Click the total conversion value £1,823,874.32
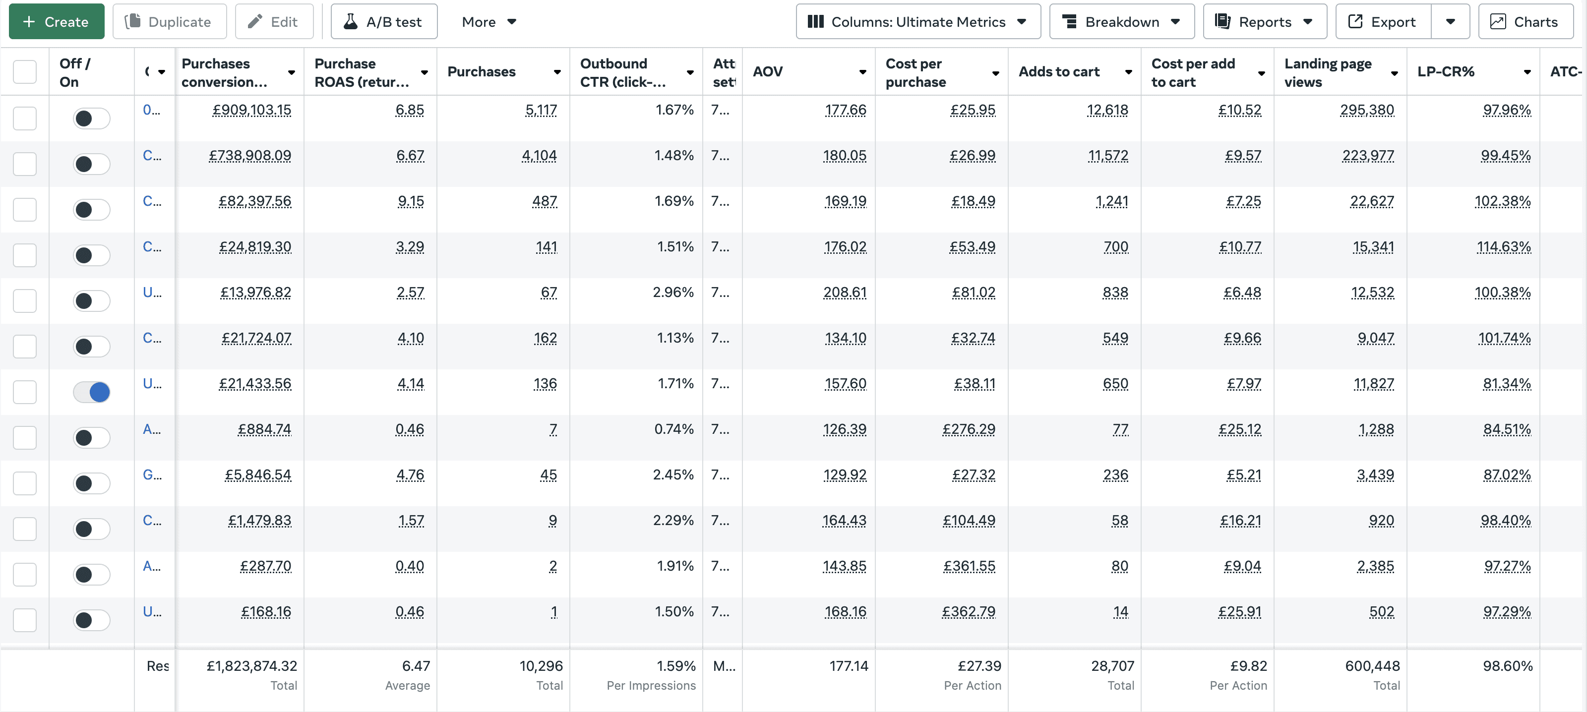Screen dimensions: 1587x712 tap(252, 666)
